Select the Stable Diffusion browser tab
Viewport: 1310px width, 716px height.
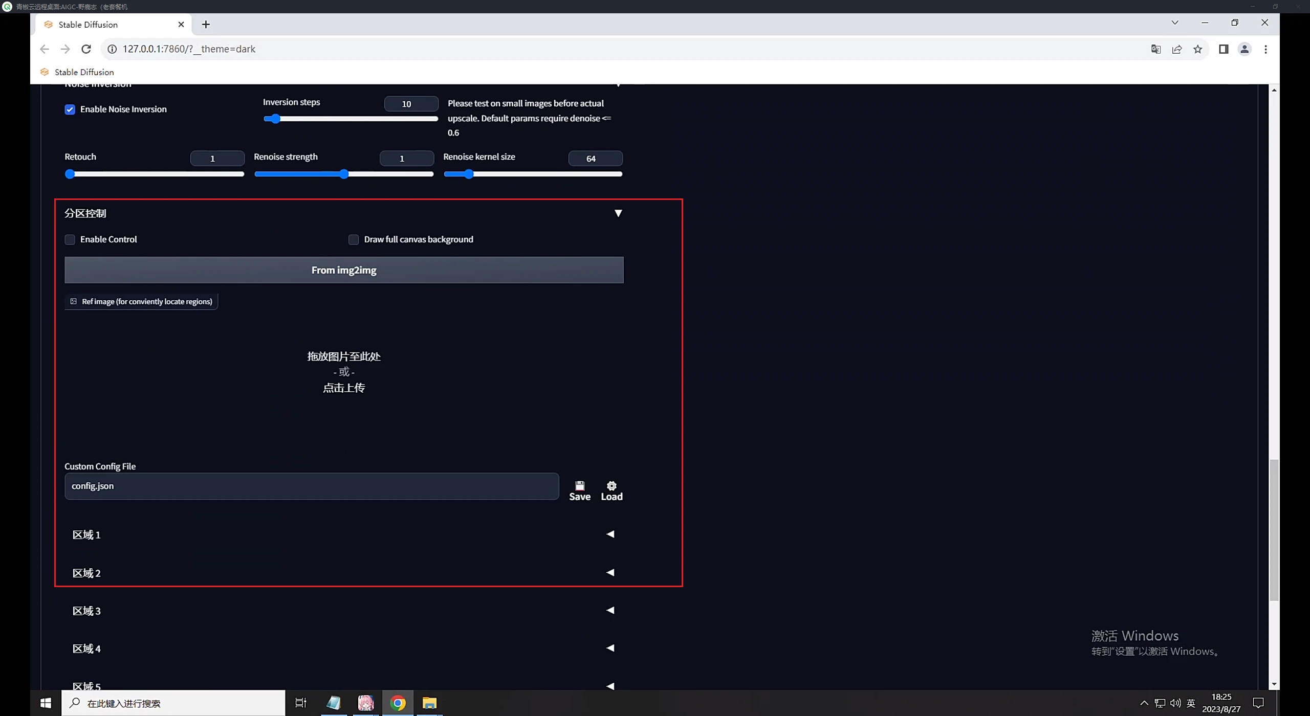(88, 25)
